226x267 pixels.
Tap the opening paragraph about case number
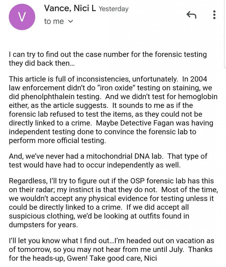click(107, 59)
